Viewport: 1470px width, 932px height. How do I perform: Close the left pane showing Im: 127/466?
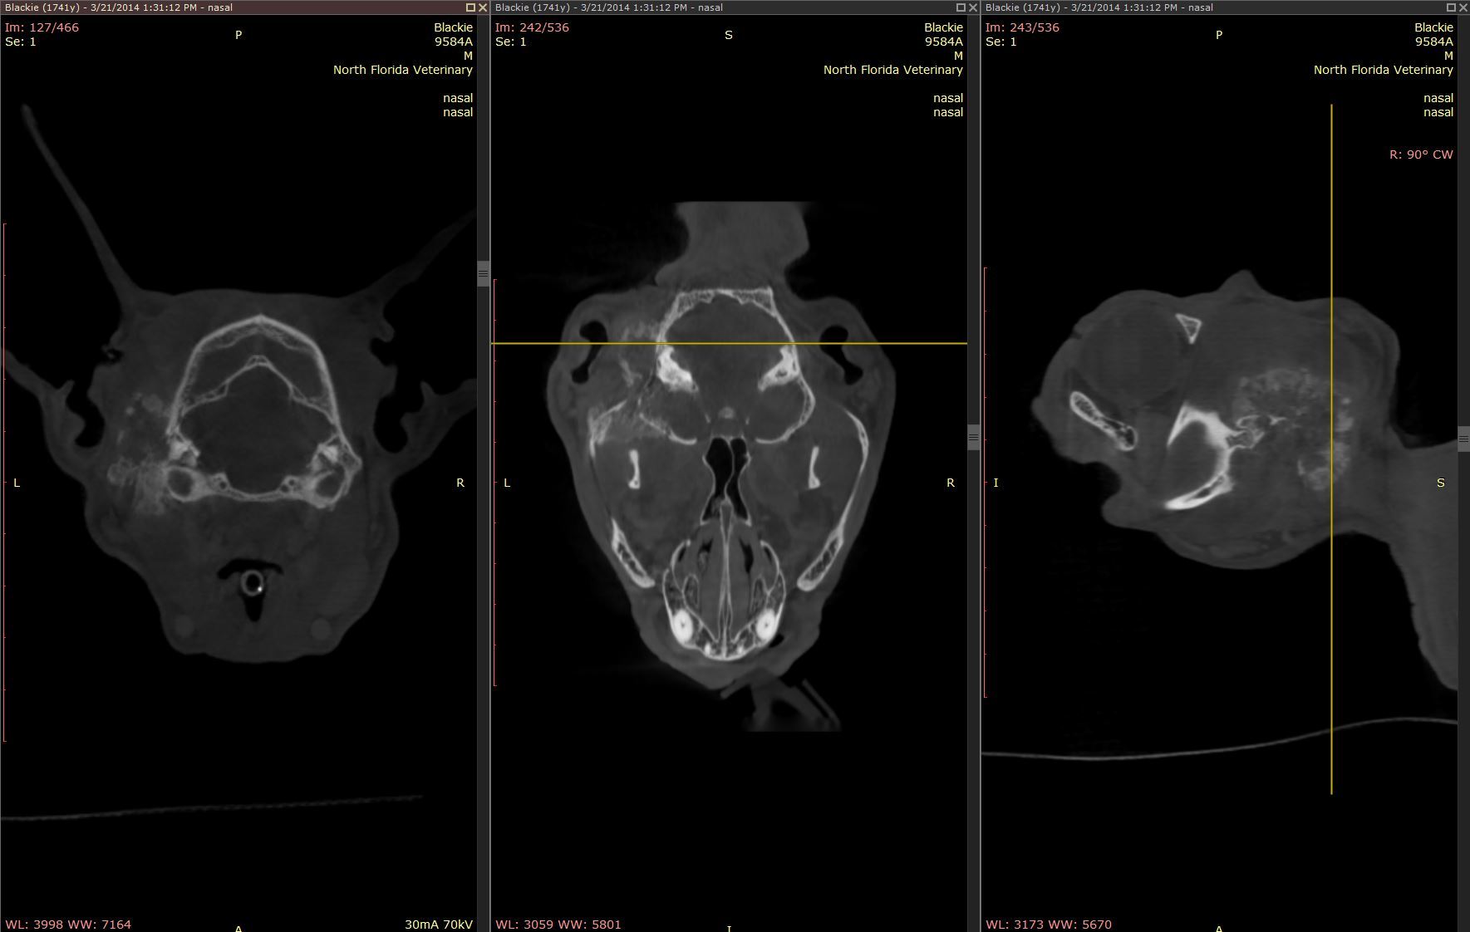pos(483,7)
